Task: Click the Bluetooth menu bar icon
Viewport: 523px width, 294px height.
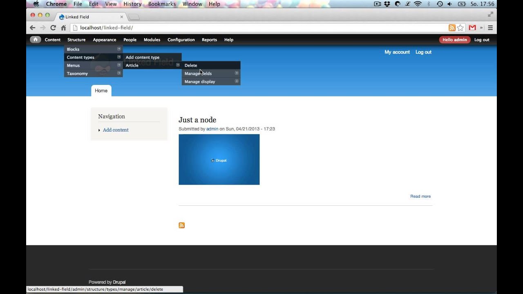Action: [x=429, y=4]
